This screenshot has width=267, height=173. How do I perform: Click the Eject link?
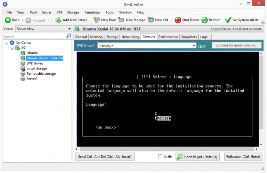(x=202, y=46)
